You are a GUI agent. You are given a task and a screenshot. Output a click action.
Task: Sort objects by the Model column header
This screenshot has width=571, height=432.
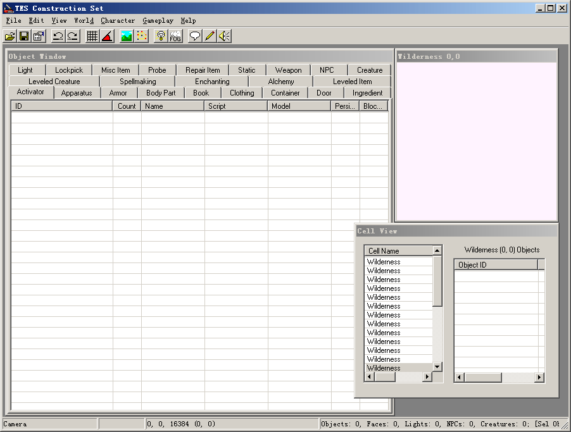coord(299,106)
